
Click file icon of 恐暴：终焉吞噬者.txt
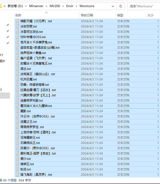[x=17, y=85]
